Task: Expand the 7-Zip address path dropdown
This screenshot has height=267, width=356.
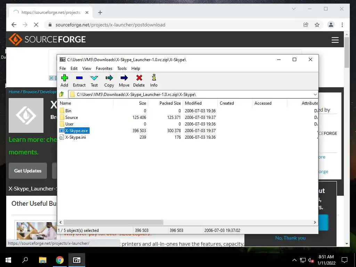Action: point(315,95)
